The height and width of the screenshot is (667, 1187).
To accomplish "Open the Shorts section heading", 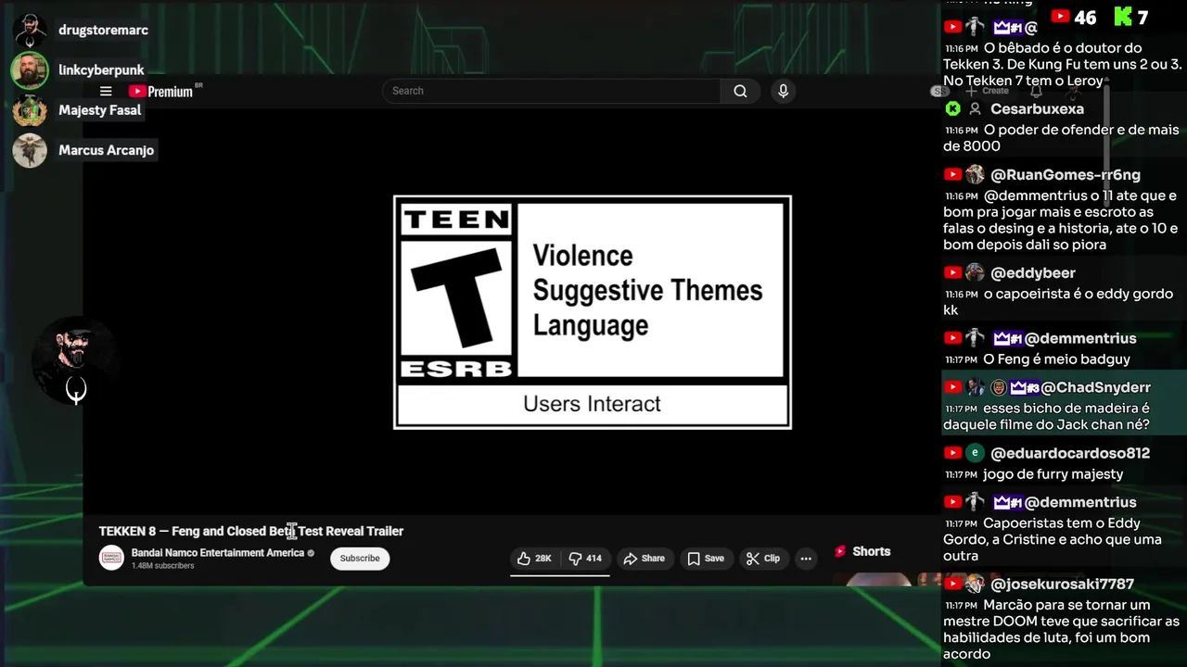I will [872, 551].
